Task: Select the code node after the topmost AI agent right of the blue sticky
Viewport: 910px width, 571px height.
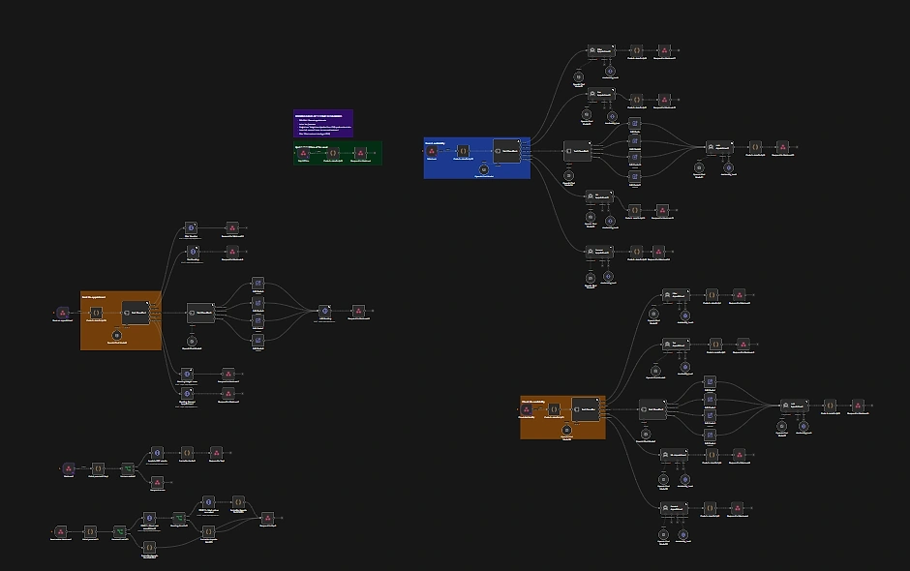Action: click(x=636, y=51)
